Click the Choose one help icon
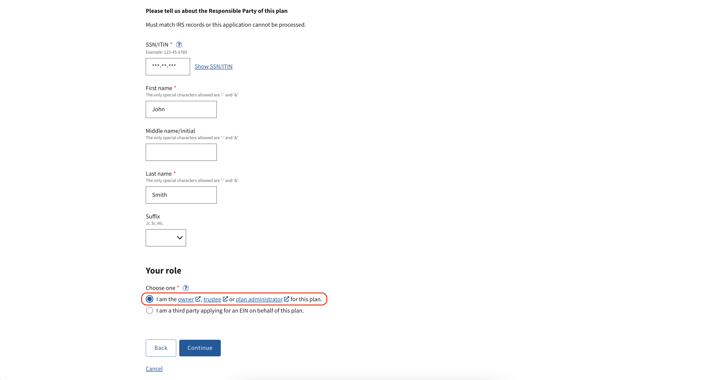This screenshot has width=722, height=380. coord(186,288)
